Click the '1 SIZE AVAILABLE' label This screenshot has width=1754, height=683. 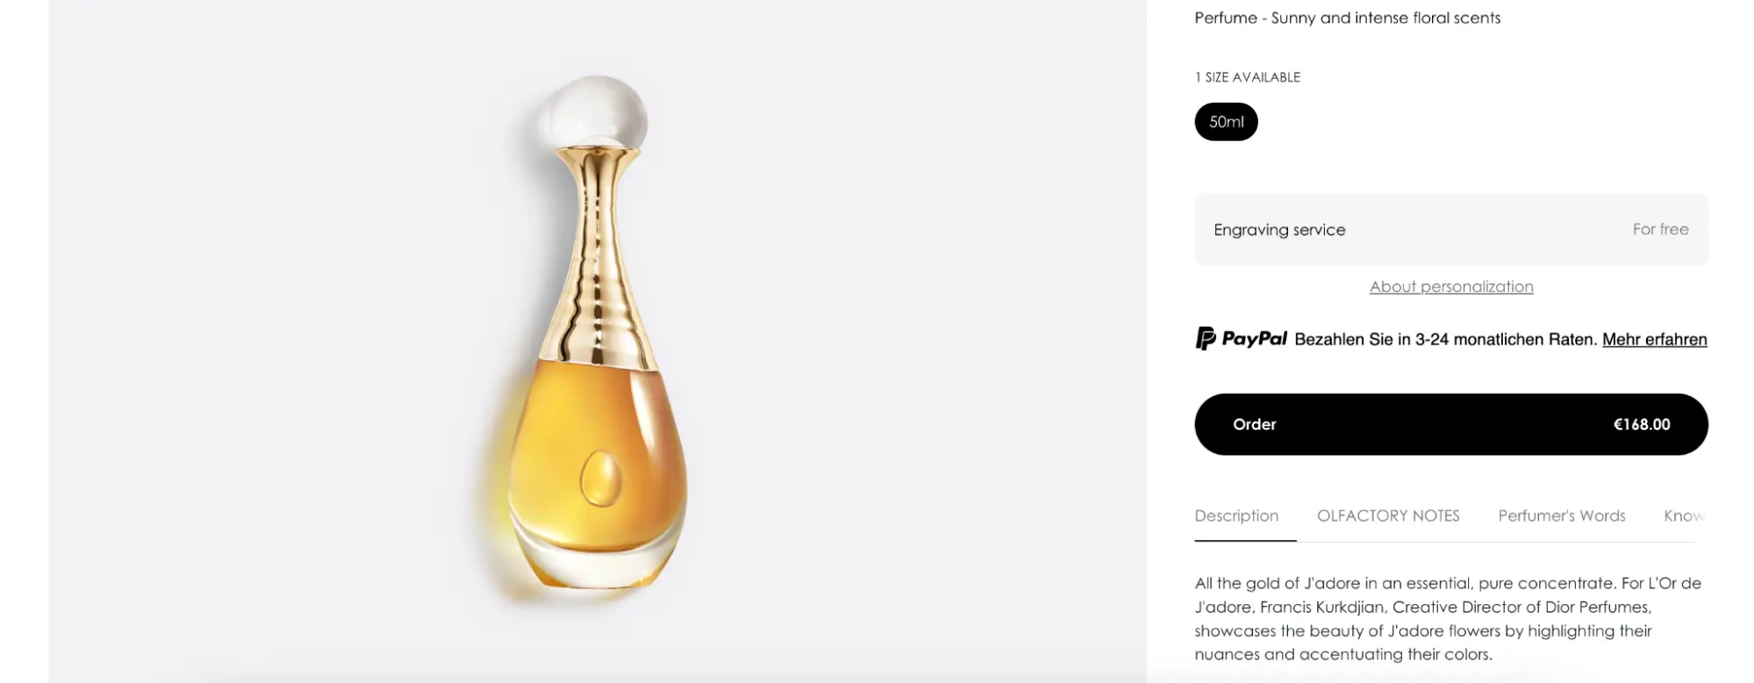pyautogui.click(x=1247, y=77)
